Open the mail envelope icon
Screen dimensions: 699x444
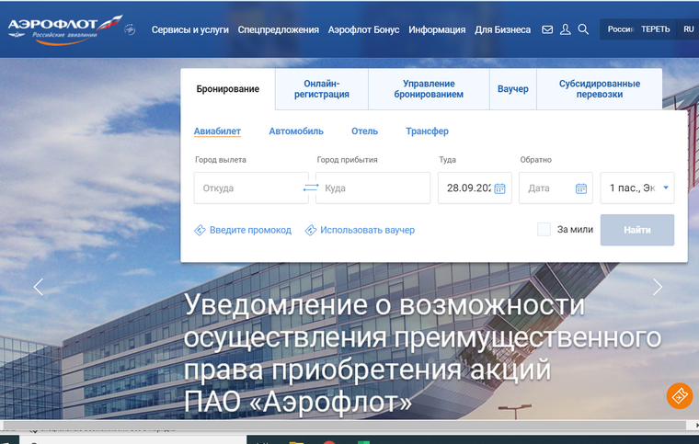click(x=547, y=29)
